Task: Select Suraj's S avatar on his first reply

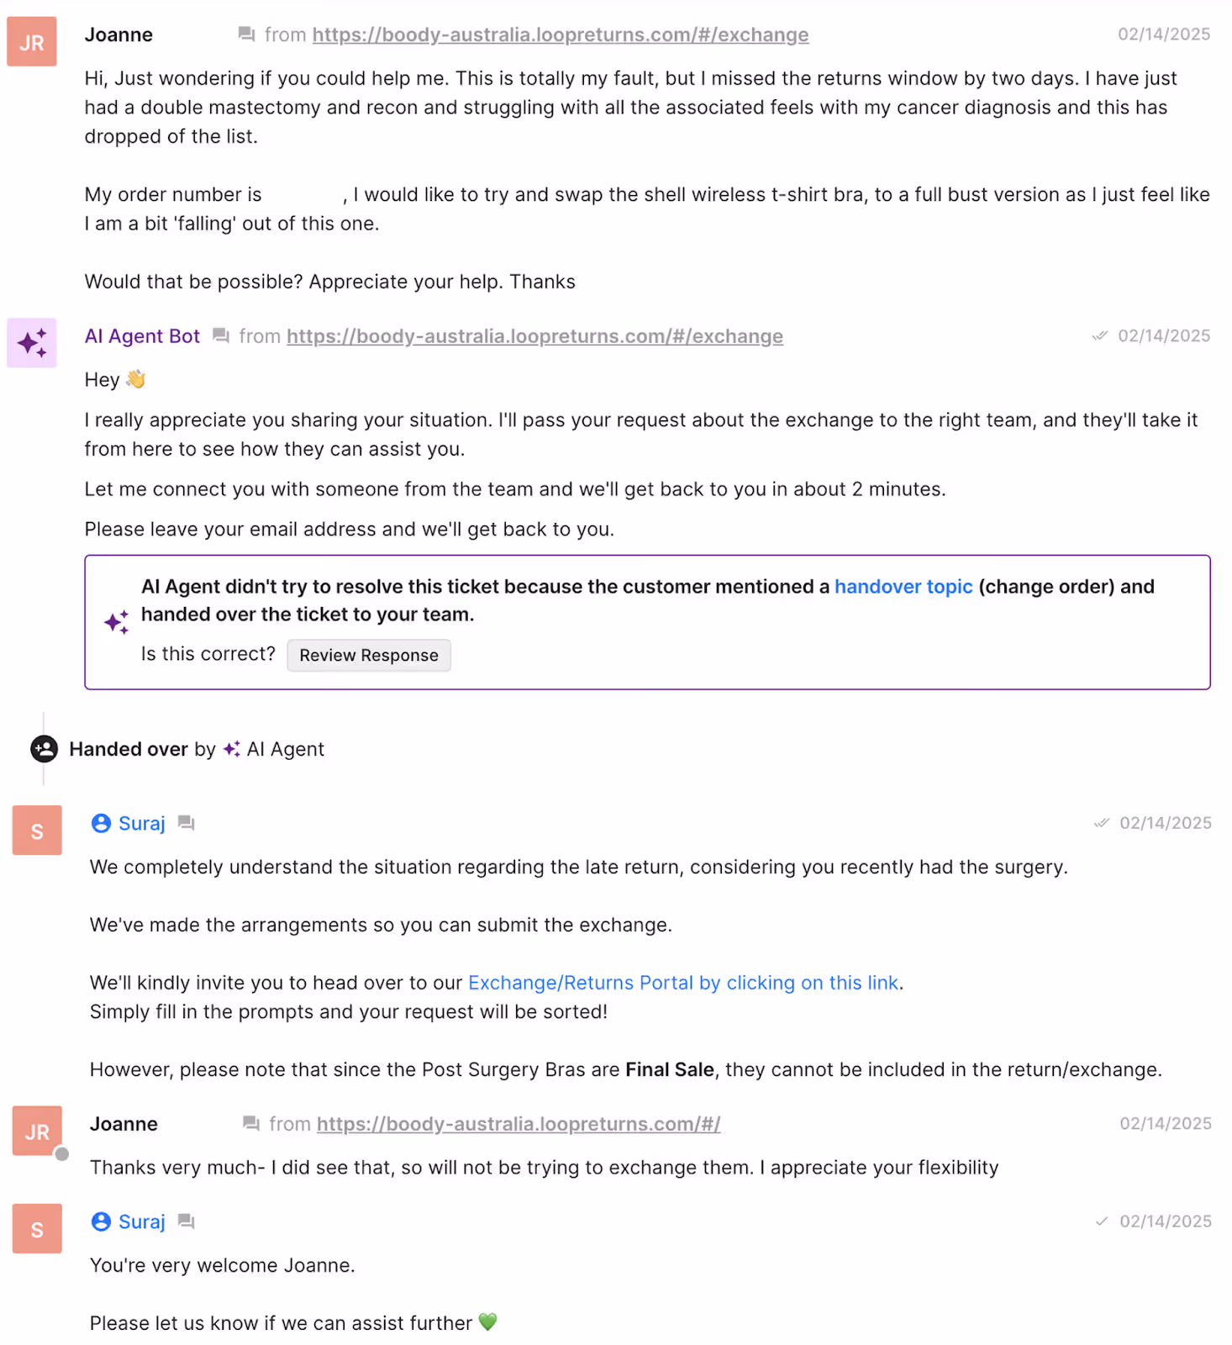Action: point(36,830)
